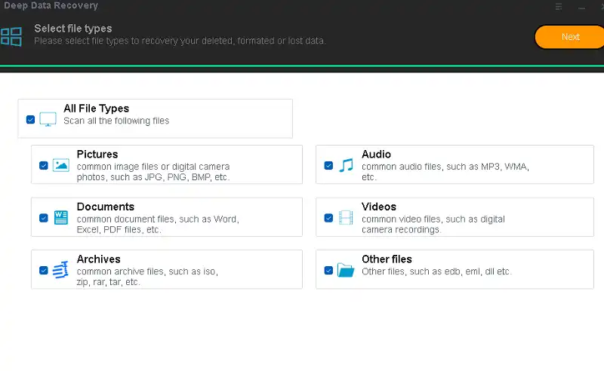Toggle the Pictures checkbox
The width and height of the screenshot is (604, 371).
[44, 165]
